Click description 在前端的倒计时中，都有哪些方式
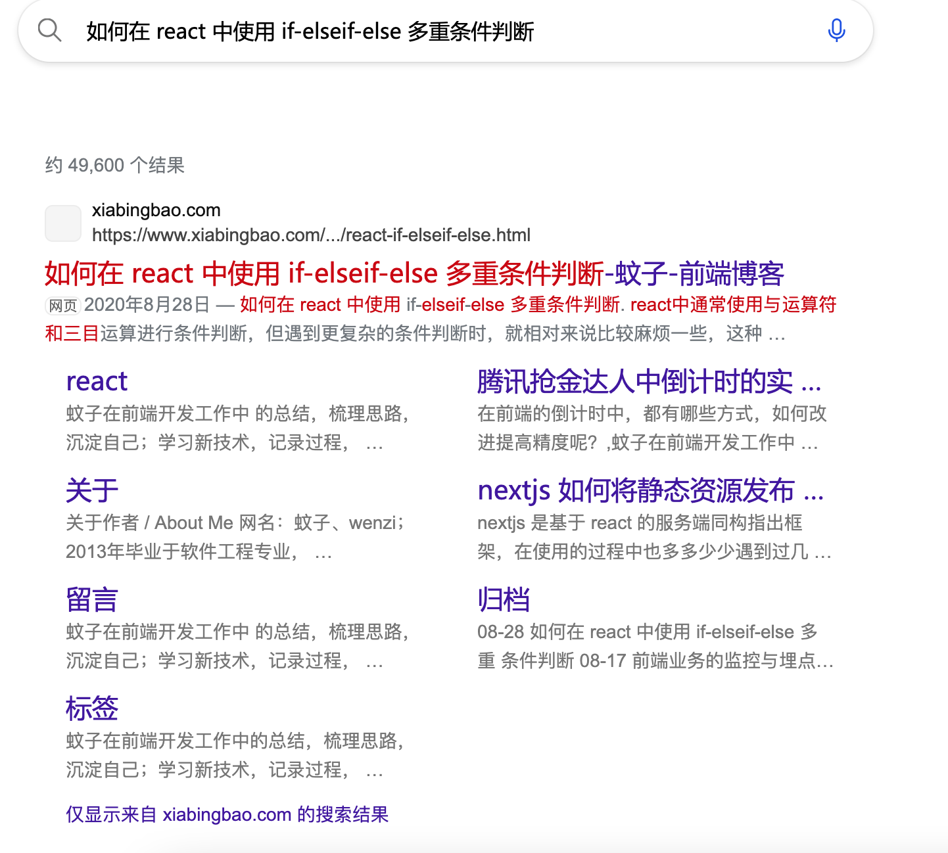The width and height of the screenshot is (948, 853). 652,413
